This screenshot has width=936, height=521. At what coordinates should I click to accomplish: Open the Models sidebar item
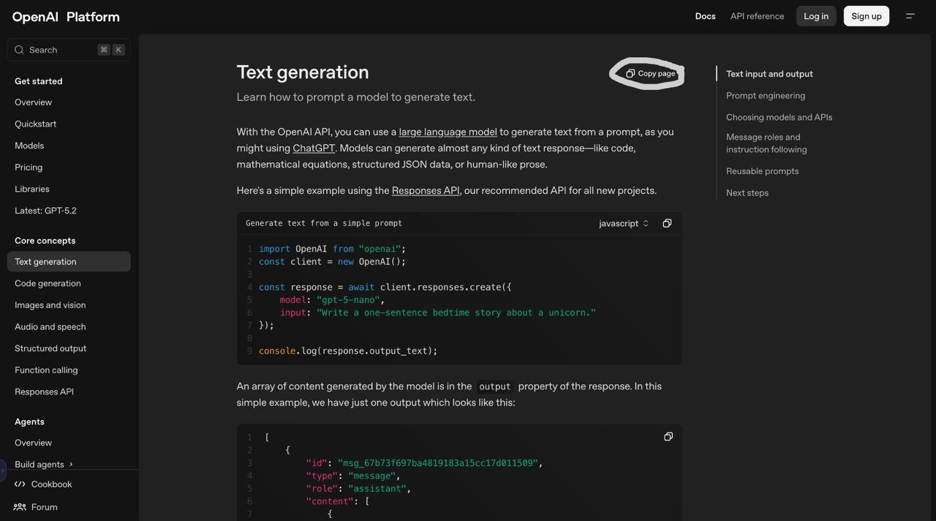click(29, 146)
